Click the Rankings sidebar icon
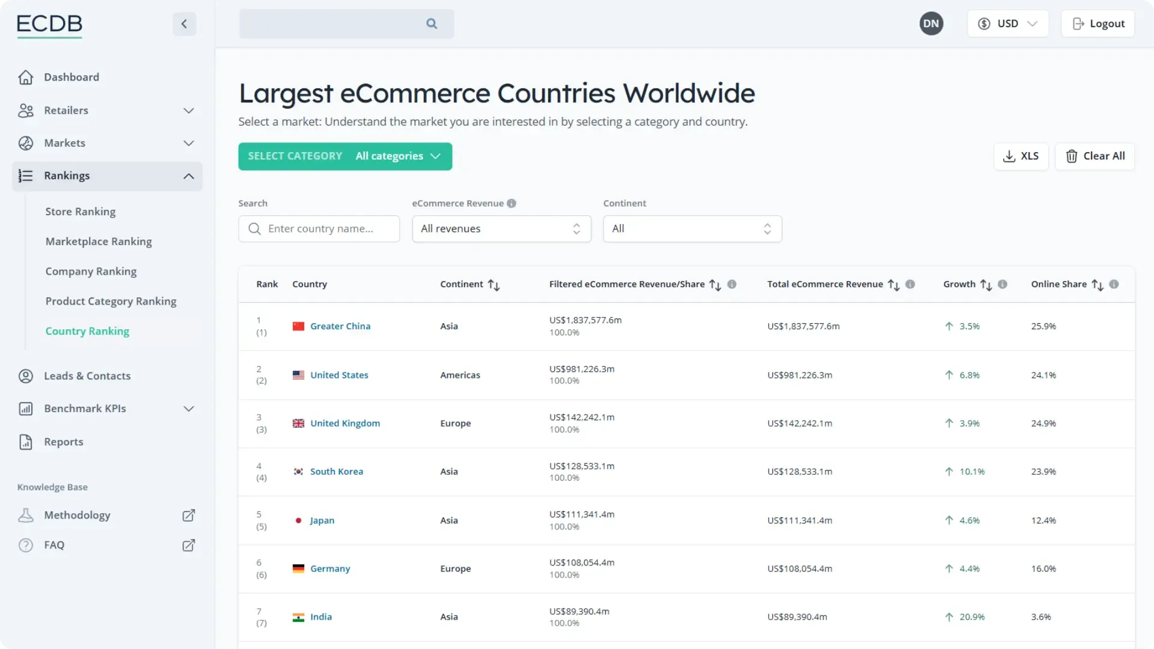The image size is (1154, 649). tap(25, 175)
